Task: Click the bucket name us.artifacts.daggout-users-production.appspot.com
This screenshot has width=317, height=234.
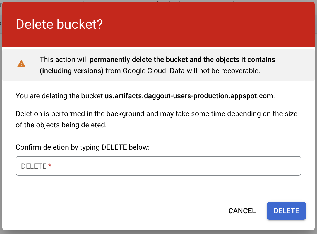Action: [189, 96]
